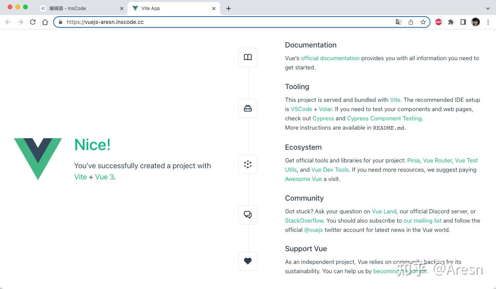Click the Documentation book icon
The image size is (496, 289).
(248, 57)
